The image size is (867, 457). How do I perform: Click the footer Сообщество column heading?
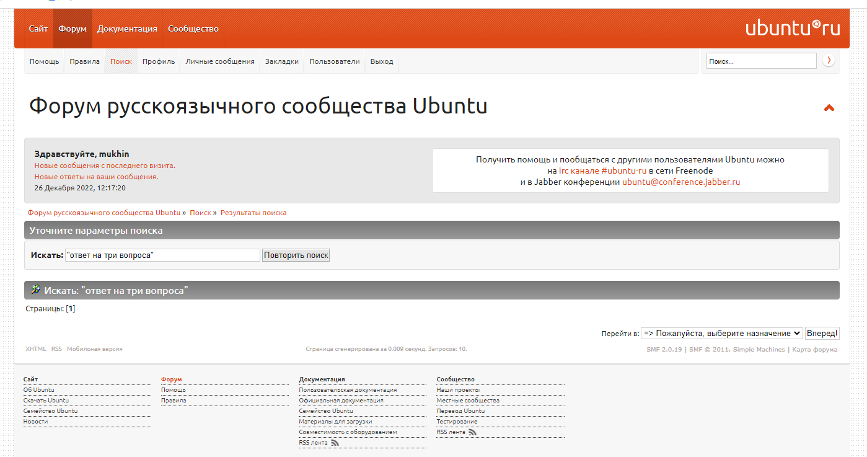pyautogui.click(x=455, y=379)
